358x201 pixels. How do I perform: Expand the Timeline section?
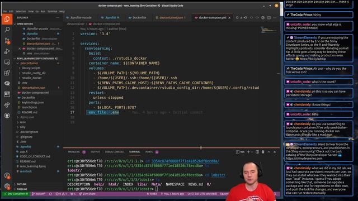(x=22, y=189)
